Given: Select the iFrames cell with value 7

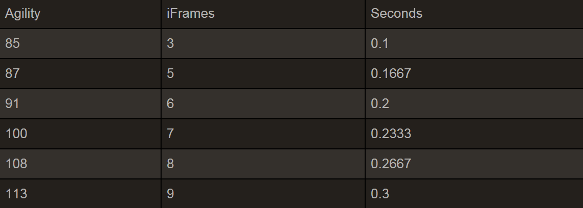Looking at the screenshot, I should click(170, 134).
